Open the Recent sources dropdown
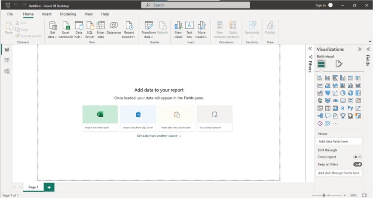The width and height of the screenshot is (373, 198). coord(129,30)
